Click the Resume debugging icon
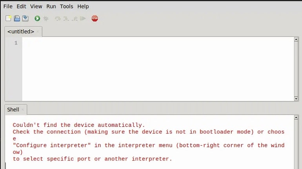Image resolution: width=302 pixels, height=169 pixels. (83, 19)
